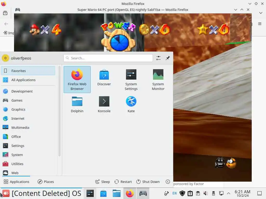The height and width of the screenshot is (199, 266).
Task: Pin the application launcher open
Action: [168, 58]
